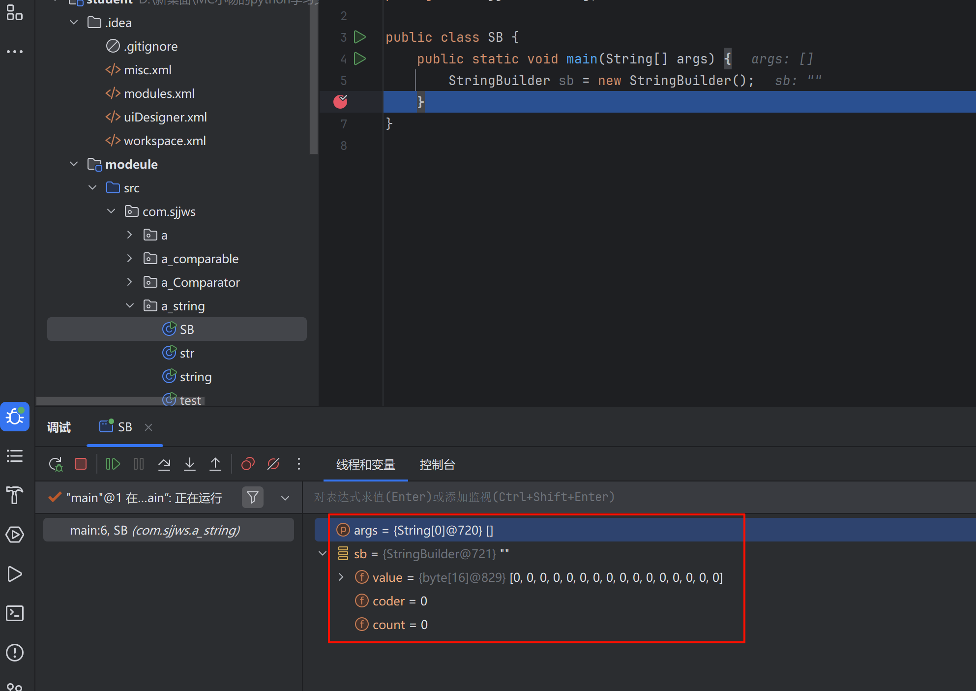Click the Step Out icon

click(x=215, y=464)
